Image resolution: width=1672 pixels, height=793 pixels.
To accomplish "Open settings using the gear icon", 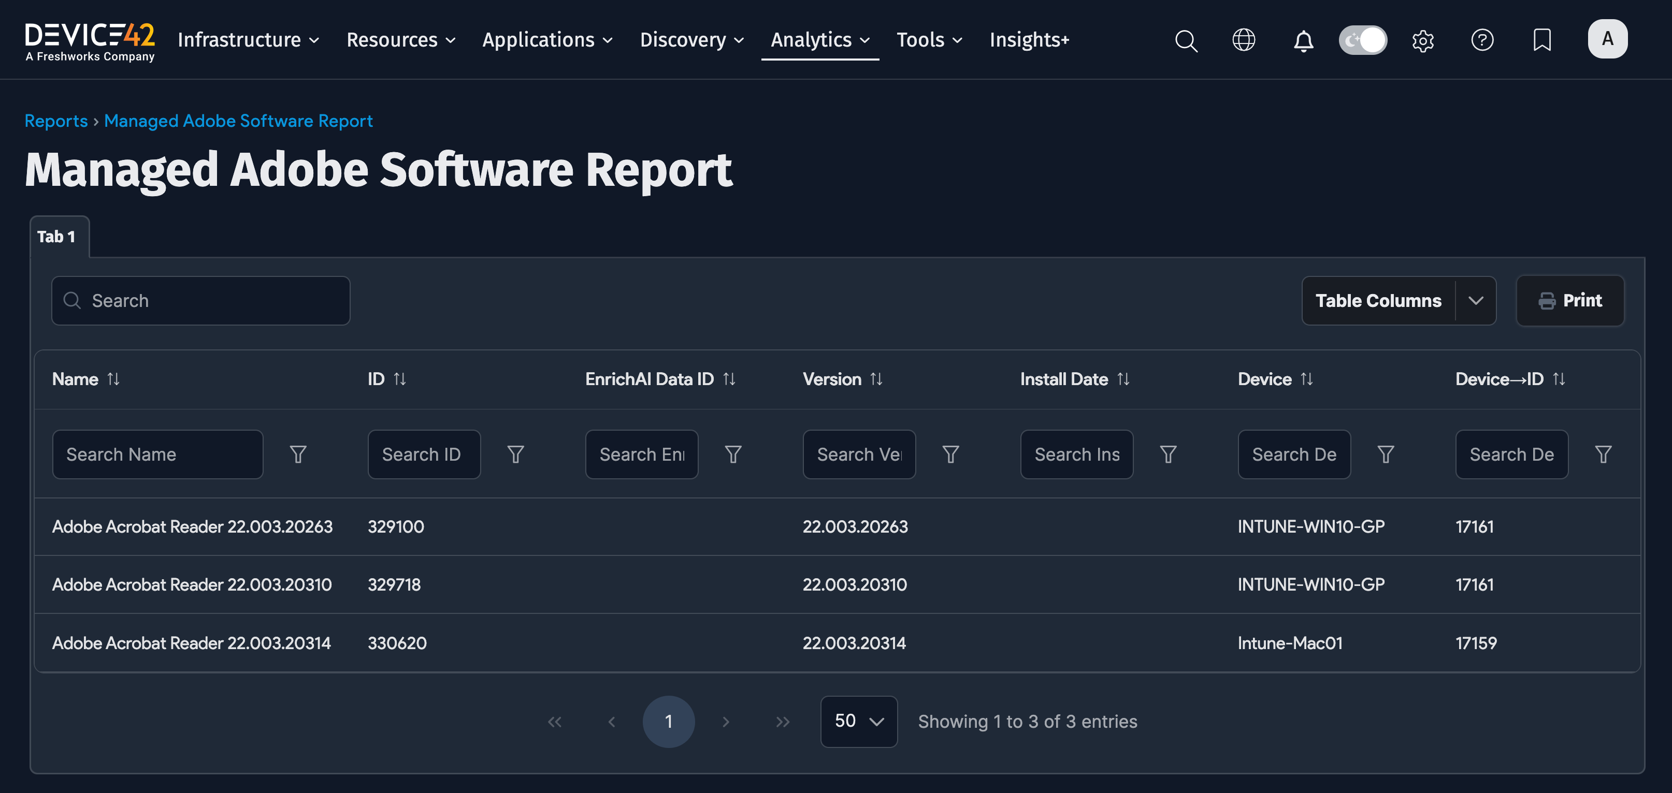I will click(x=1423, y=40).
